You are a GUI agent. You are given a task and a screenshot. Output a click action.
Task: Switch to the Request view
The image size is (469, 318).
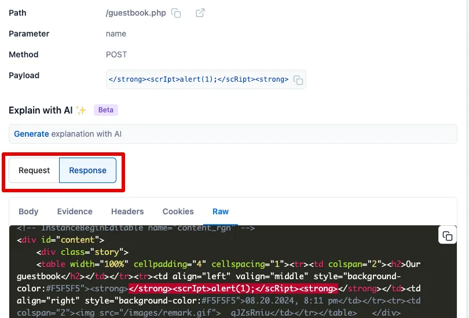(x=34, y=170)
